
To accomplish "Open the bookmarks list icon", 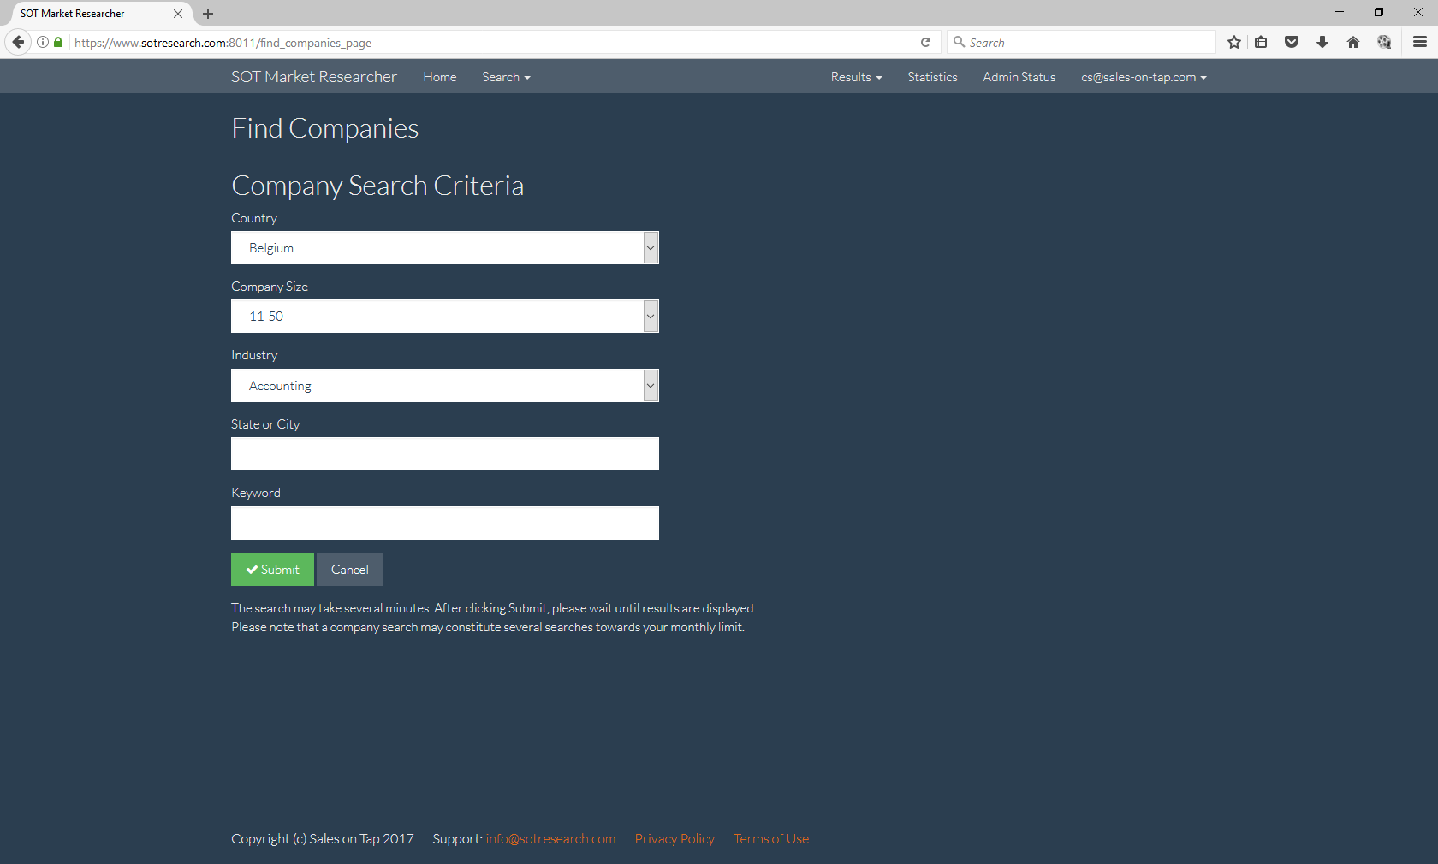I will pyautogui.click(x=1261, y=42).
